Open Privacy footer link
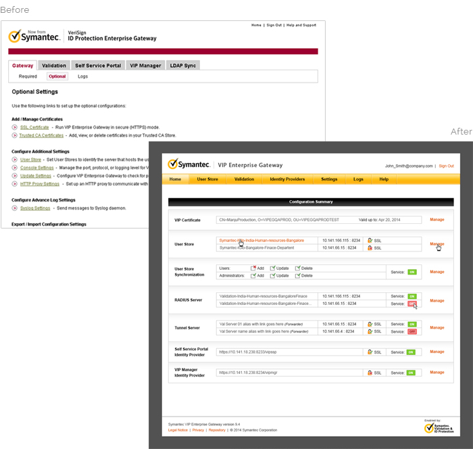 pyautogui.click(x=198, y=430)
